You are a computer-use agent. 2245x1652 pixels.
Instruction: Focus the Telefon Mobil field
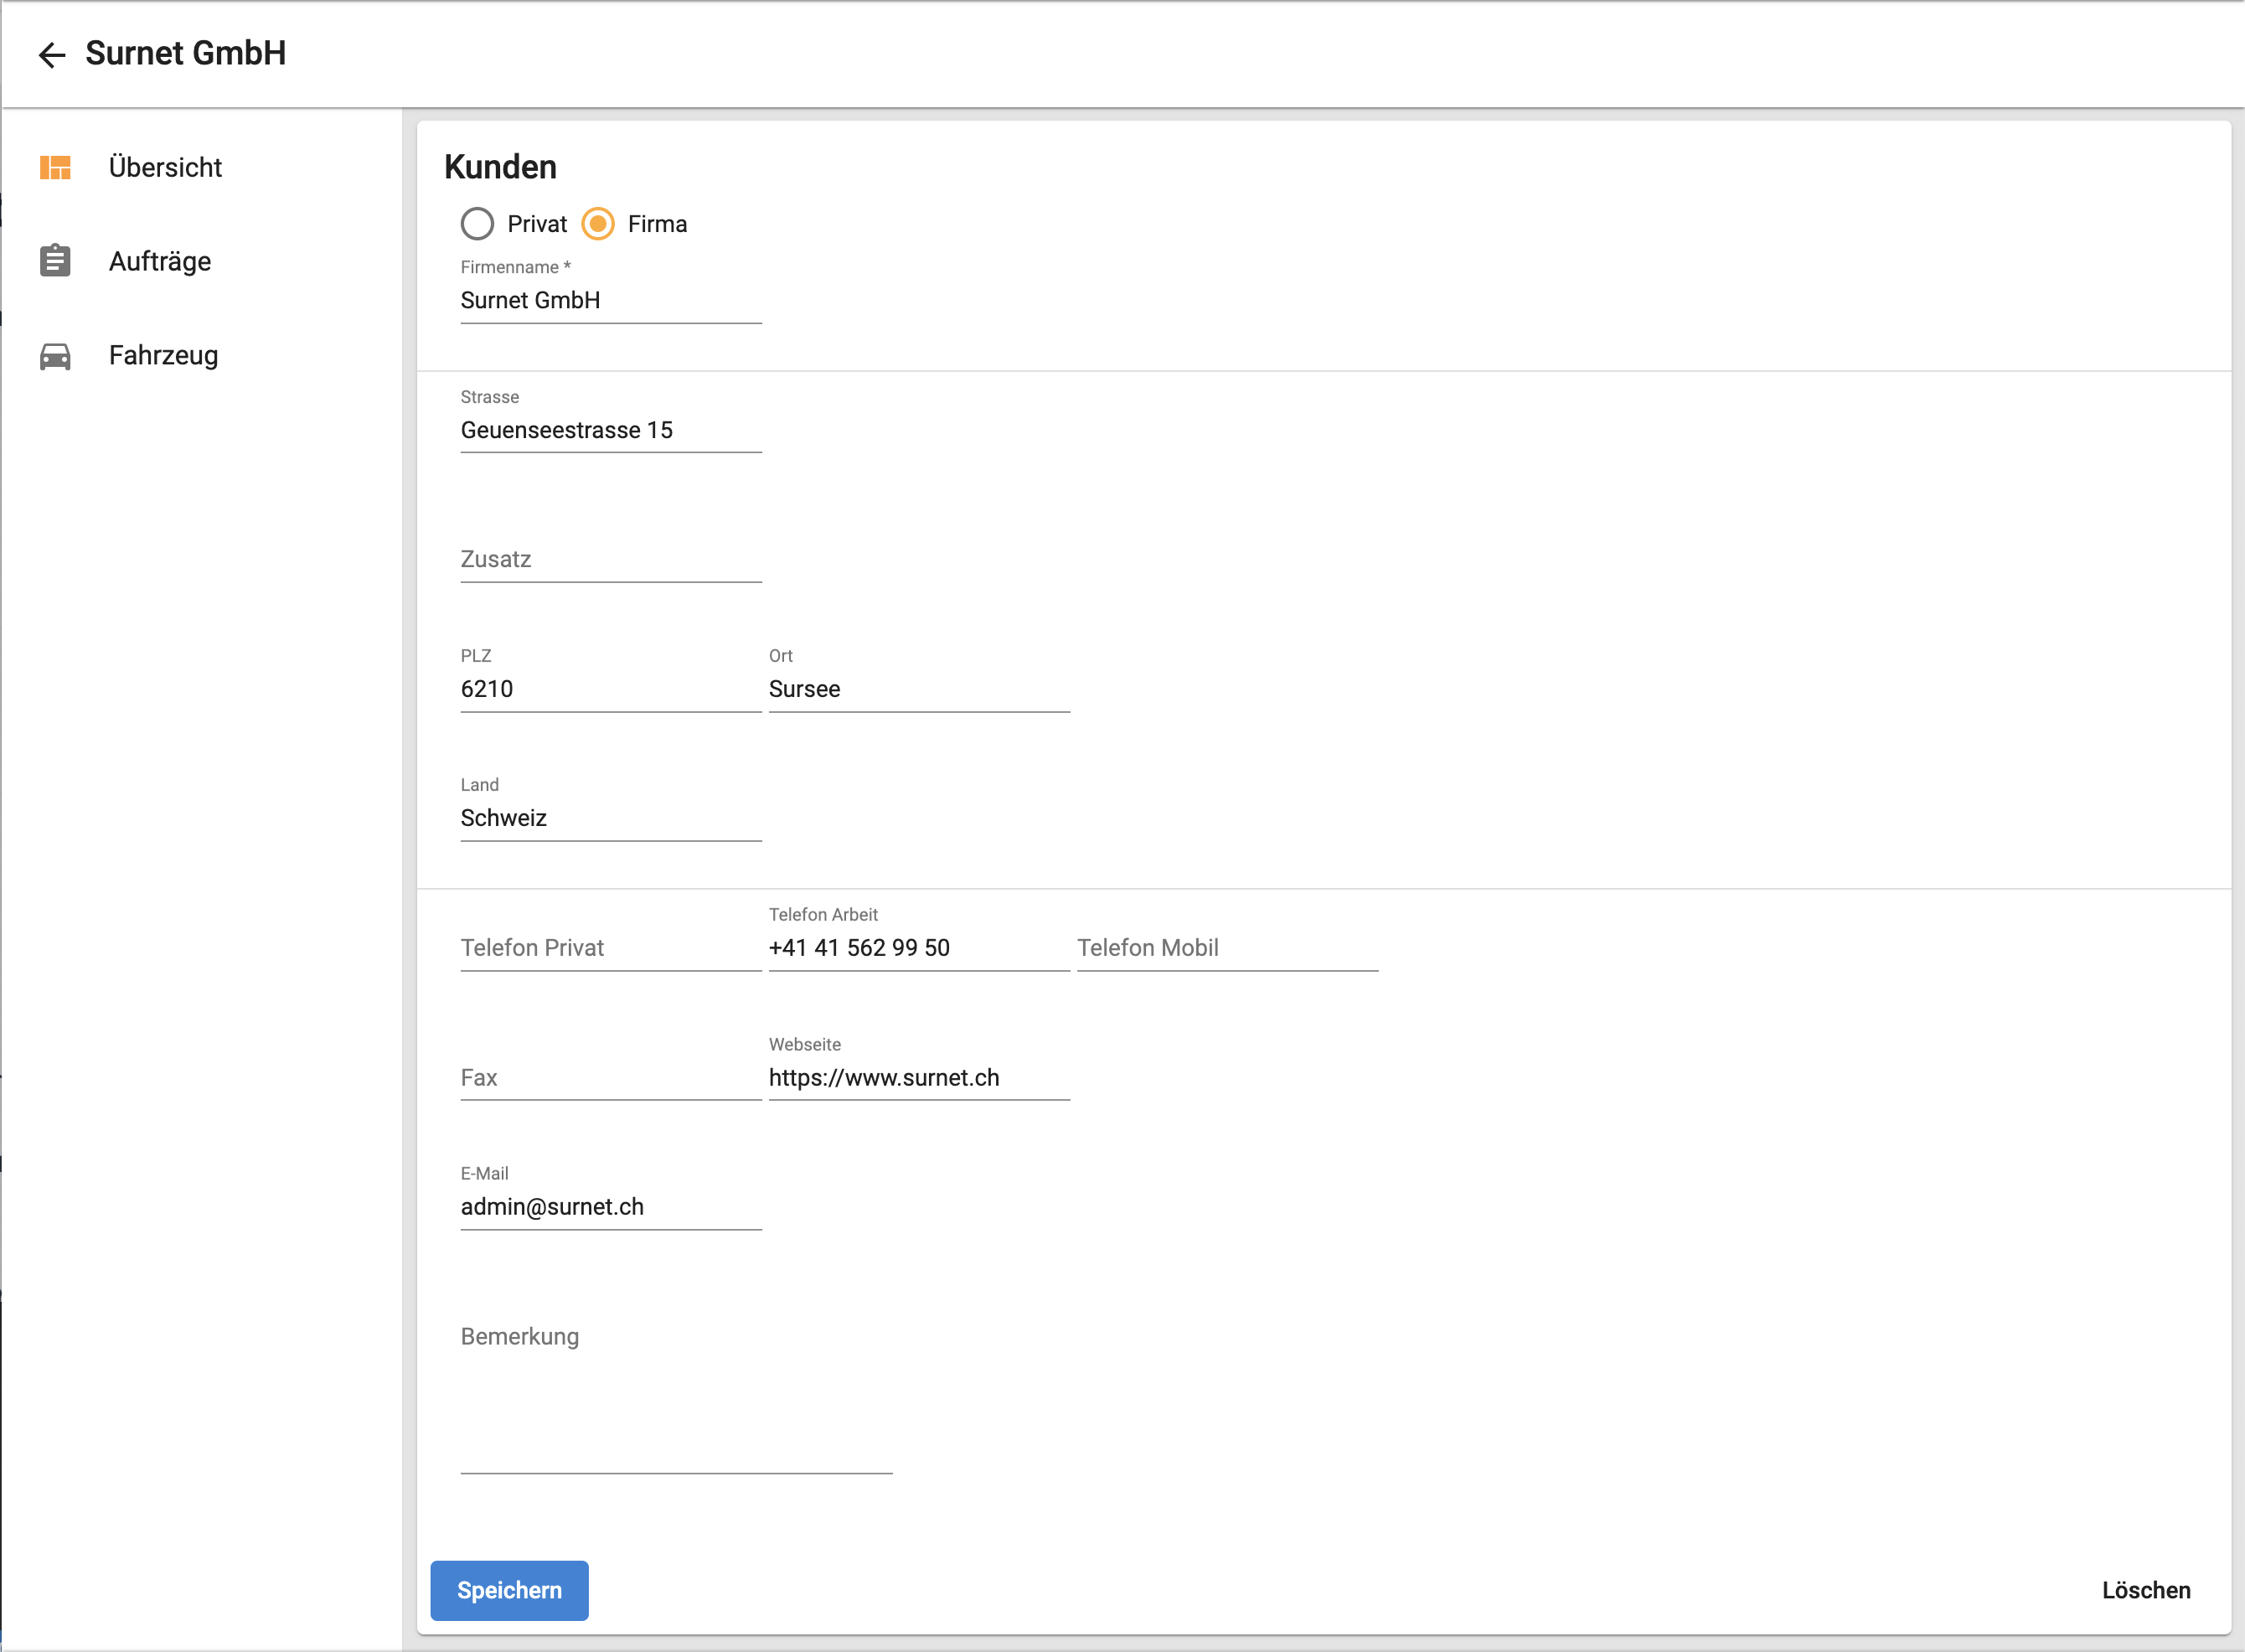pos(1227,948)
